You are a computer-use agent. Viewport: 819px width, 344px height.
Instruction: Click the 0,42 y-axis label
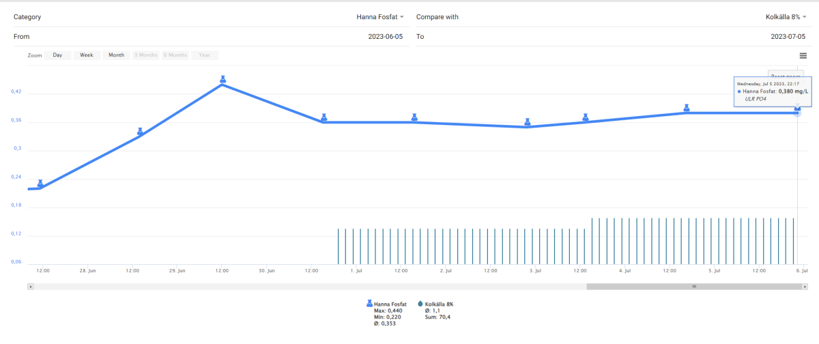pyautogui.click(x=16, y=91)
